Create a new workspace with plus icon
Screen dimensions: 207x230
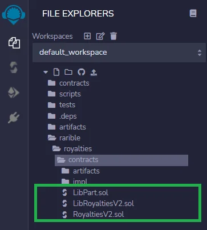87,36
